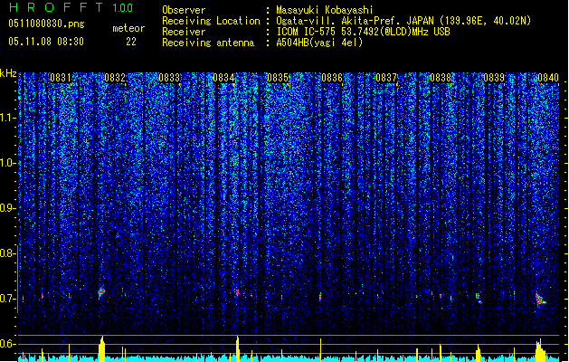
Task: Click the ICOM IC-575 receiver description
Action: click(x=363, y=32)
